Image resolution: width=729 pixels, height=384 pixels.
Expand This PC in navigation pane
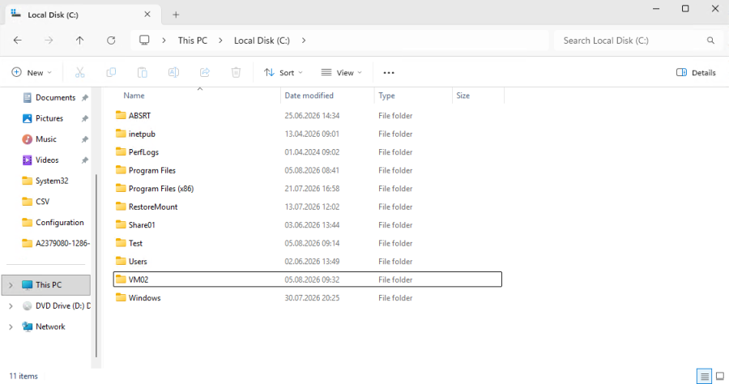click(11, 285)
